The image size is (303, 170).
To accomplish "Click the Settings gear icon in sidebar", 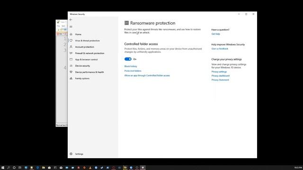I will [x=71, y=154].
